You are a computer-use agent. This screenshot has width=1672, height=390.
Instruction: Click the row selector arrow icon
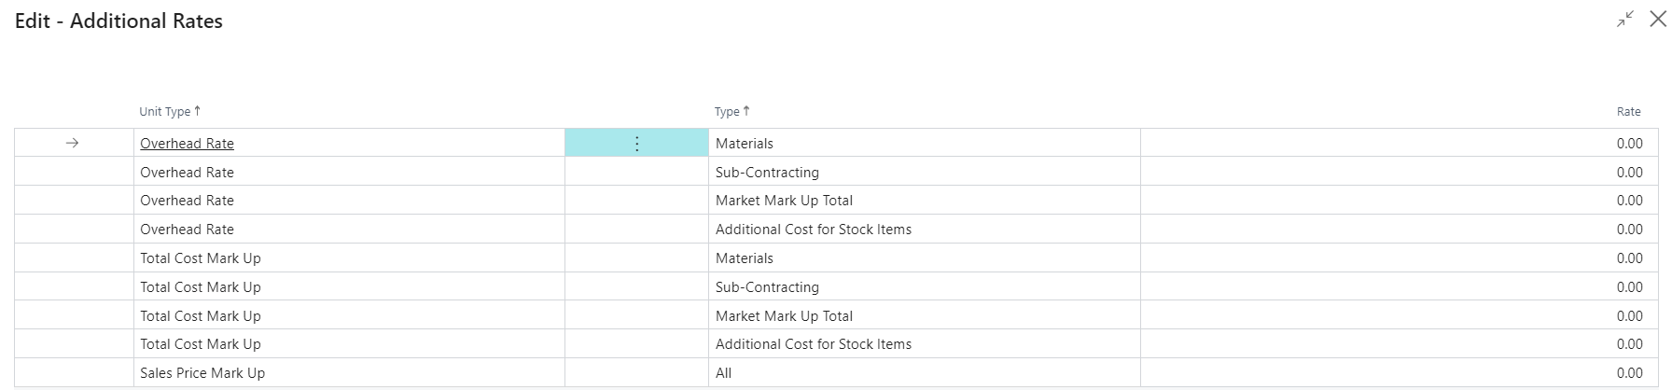(x=72, y=143)
